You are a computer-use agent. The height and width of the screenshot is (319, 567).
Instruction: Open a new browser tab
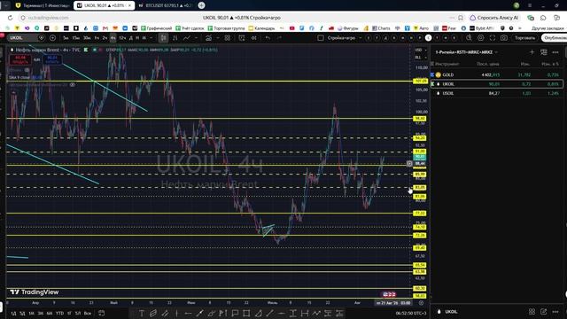click(x=201, y=5)
